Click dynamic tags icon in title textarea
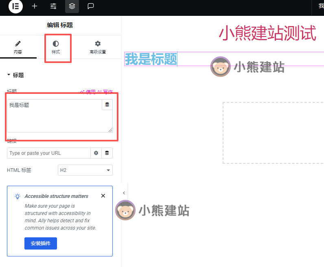The width and height of the screenshot is (324, 267). click(x=107, y=105)
